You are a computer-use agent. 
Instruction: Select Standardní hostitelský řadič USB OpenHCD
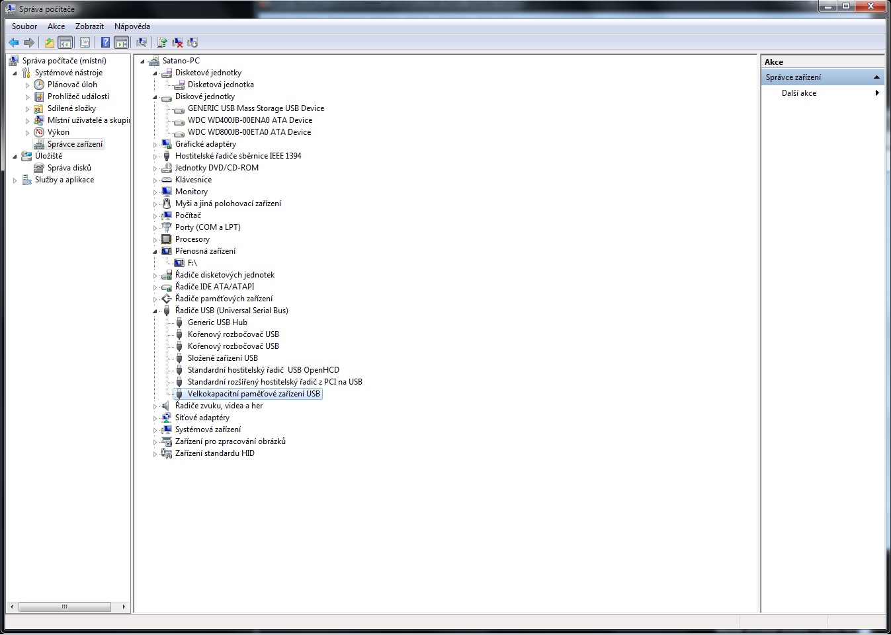[263, 370]
